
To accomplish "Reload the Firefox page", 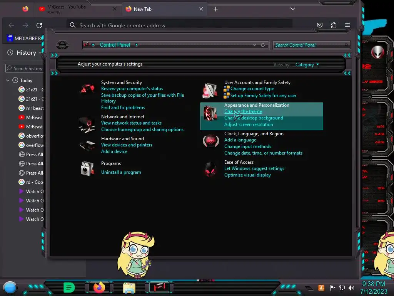I will [x=39, y=25].
